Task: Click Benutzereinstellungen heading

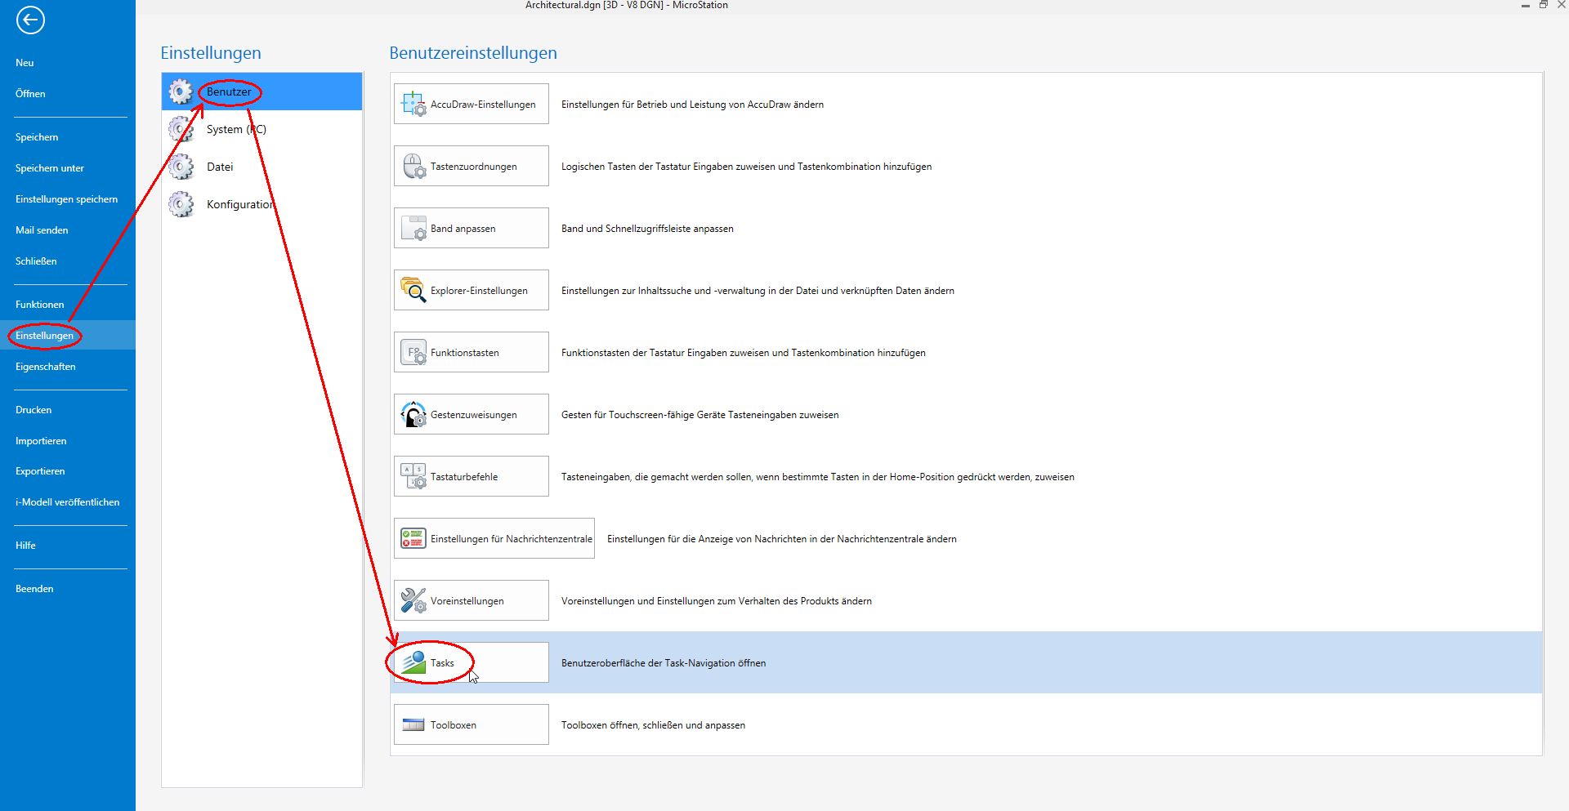Action: (473, 53)
